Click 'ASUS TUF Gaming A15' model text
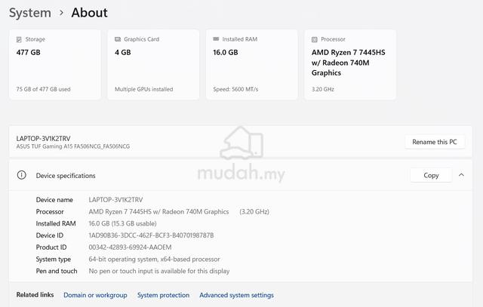This screenshot has height=307, width=483. click(x=73, y=146)
